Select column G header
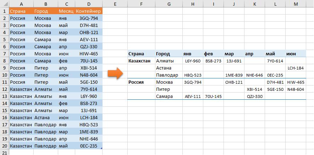 [169, 4]
